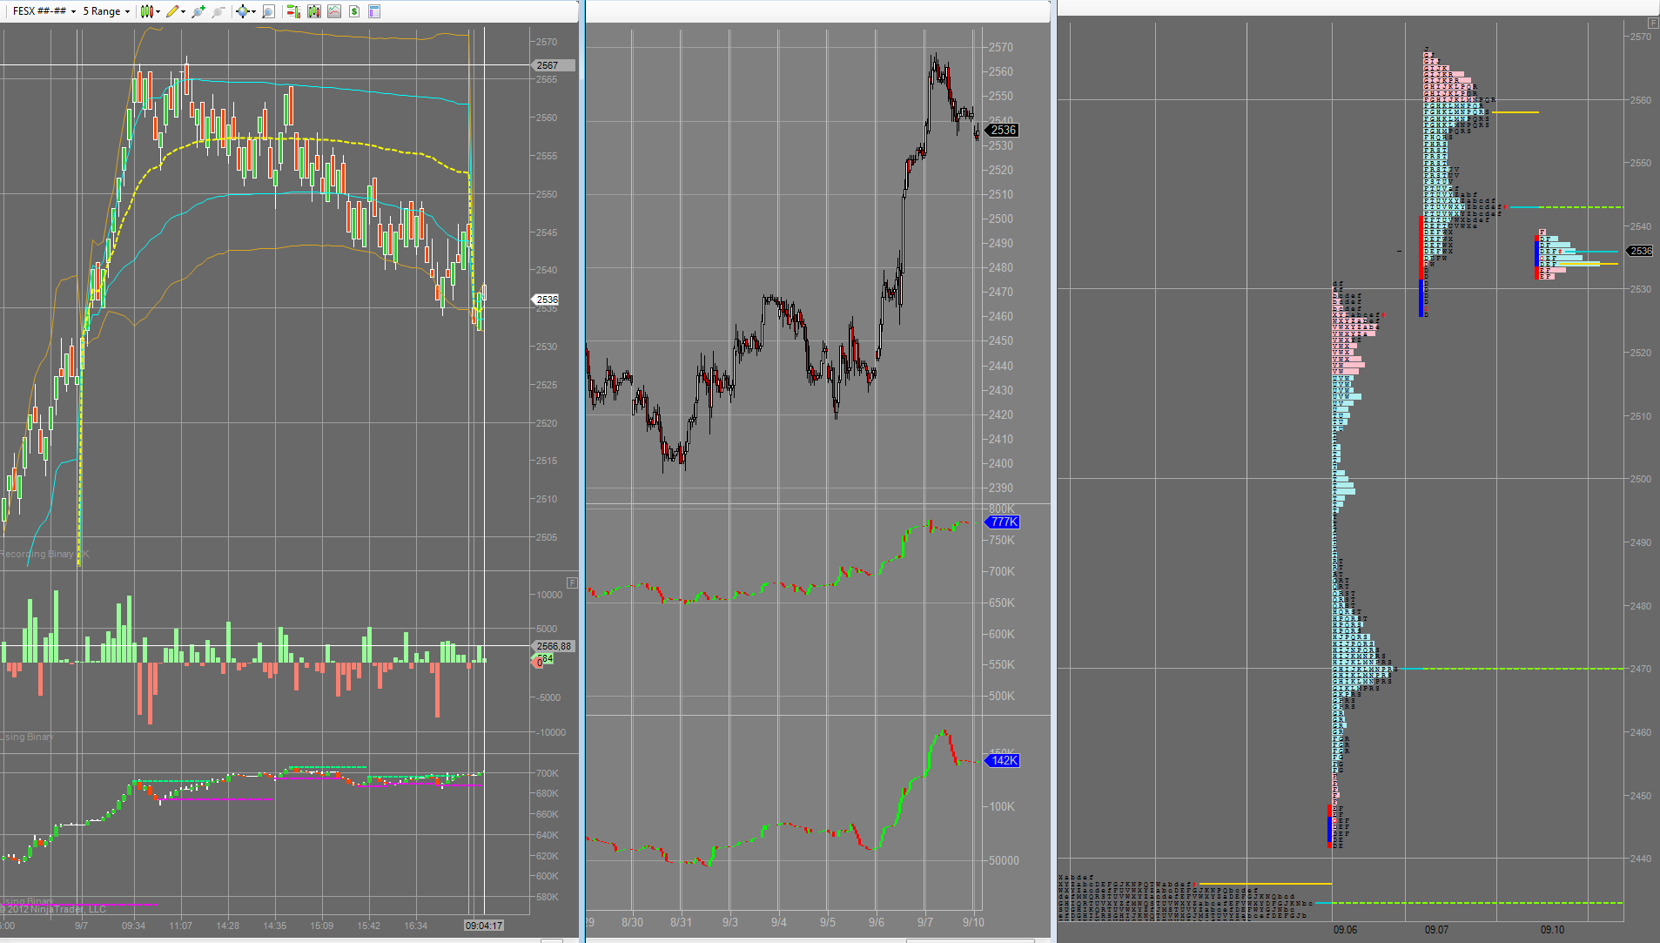1660x943 pixels.
Task: Click the 2470 price label on profile chart
Action: pyautogui.click(x=1641, y=669)
